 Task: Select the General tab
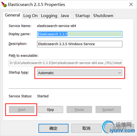click(x=13, y=15)
